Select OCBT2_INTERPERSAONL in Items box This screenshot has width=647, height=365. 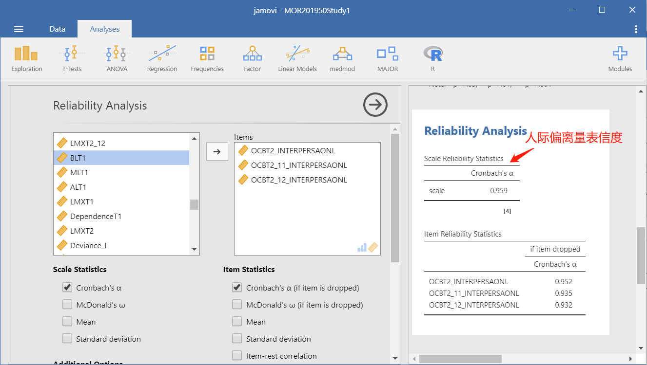[x=307, y=150]
